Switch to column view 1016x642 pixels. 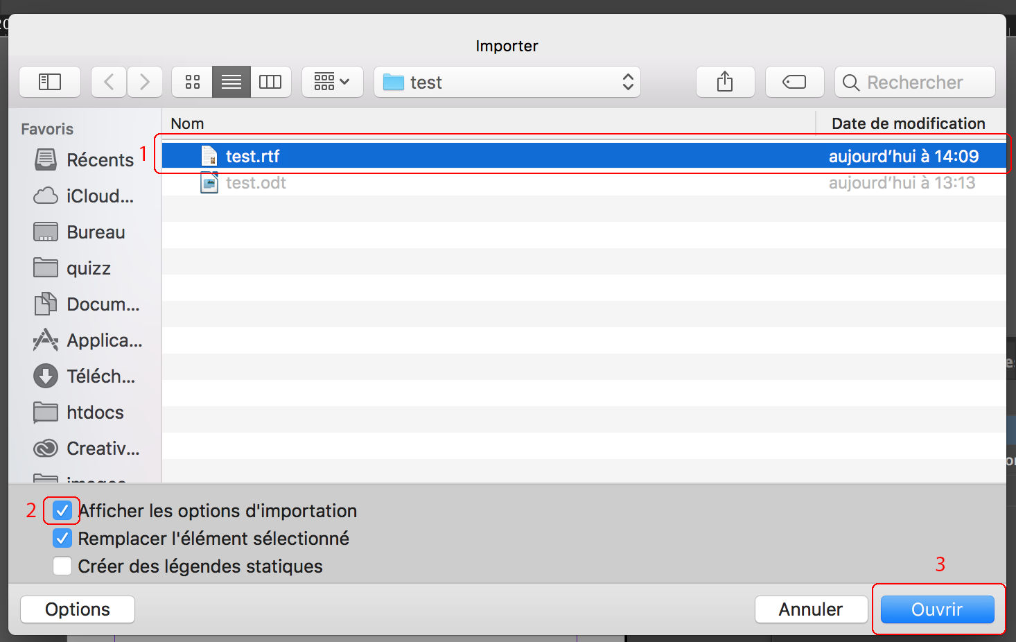point(270,82)
